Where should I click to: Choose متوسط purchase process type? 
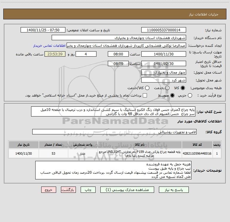(x=172, y=95)
